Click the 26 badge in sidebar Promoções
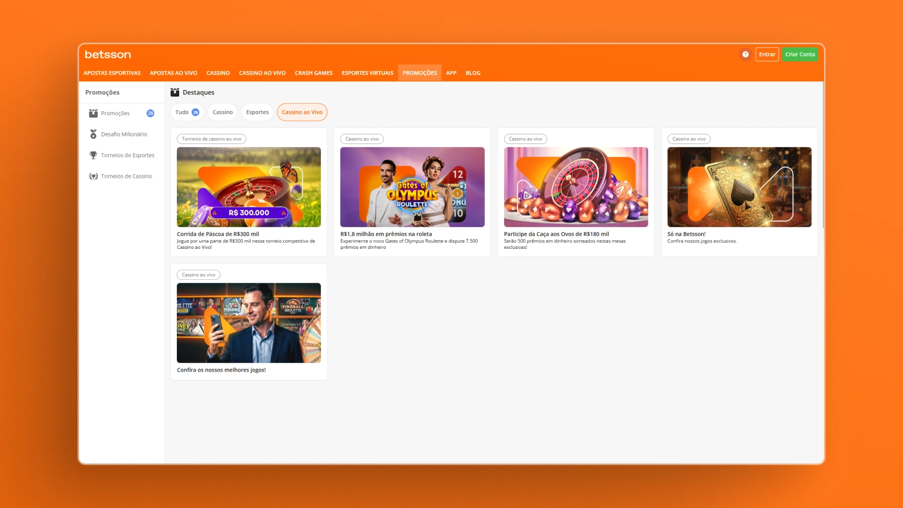The image size is (903, 508). [150, 113]
